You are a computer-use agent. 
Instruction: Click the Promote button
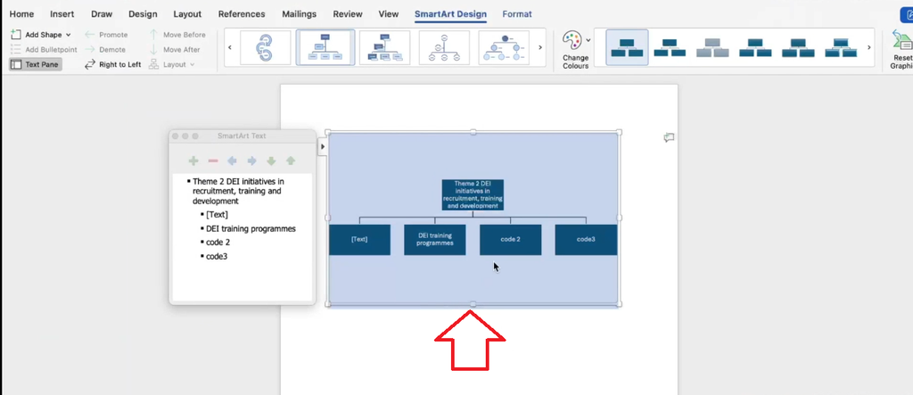pyautogui.click(x=106, y=35)
